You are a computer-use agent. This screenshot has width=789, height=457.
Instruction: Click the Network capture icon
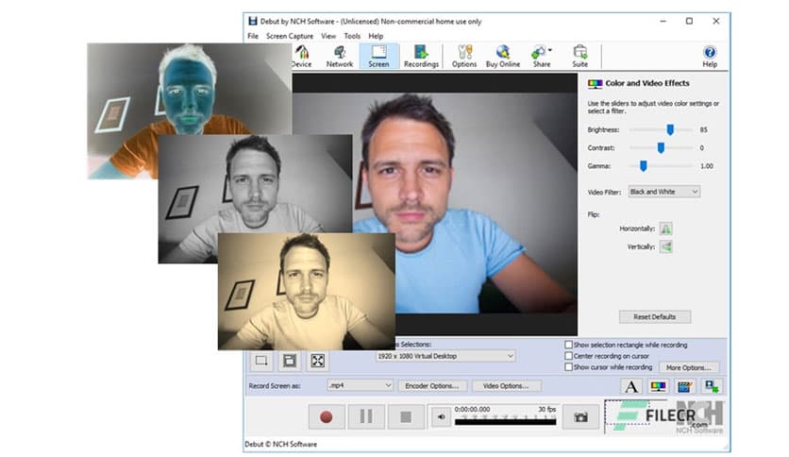(340, 57)
